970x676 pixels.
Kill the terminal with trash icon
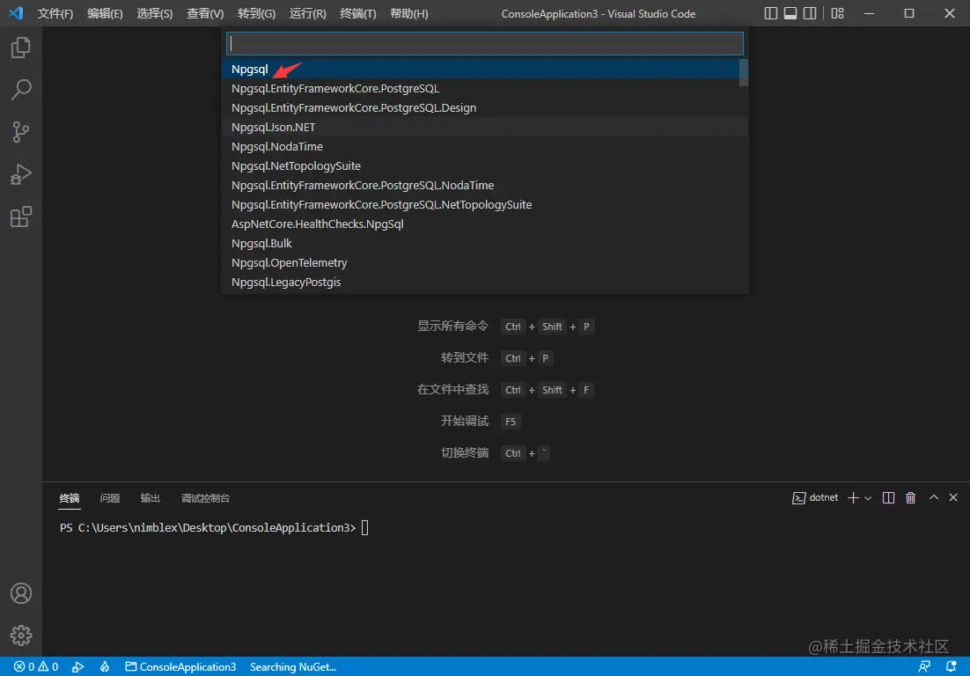[911, 498]
